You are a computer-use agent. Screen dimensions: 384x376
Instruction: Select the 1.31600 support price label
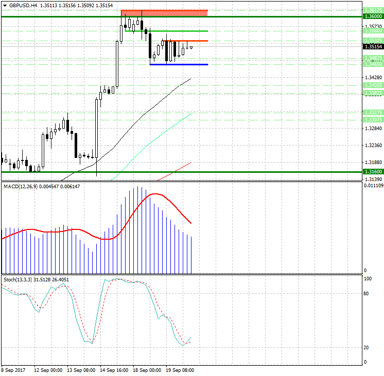(373, 172)
